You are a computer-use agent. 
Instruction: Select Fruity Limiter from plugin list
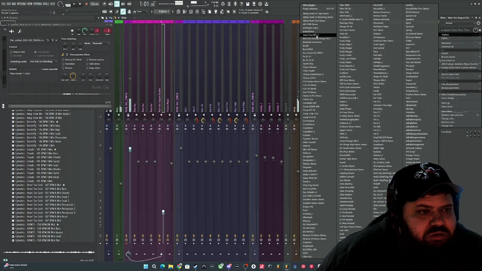346,55
